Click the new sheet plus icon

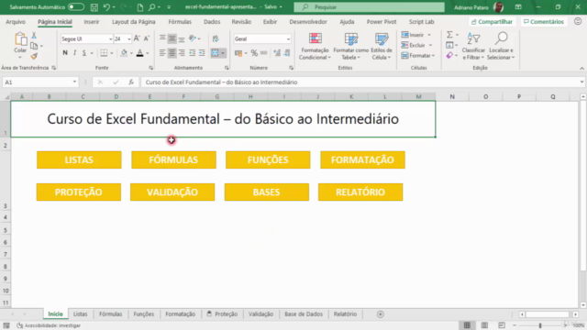coord(381,314)
